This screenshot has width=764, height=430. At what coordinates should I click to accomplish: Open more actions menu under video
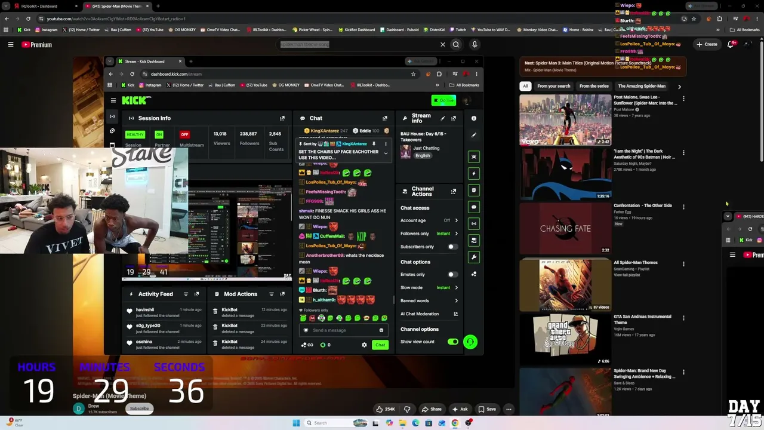tap(509, 409)
